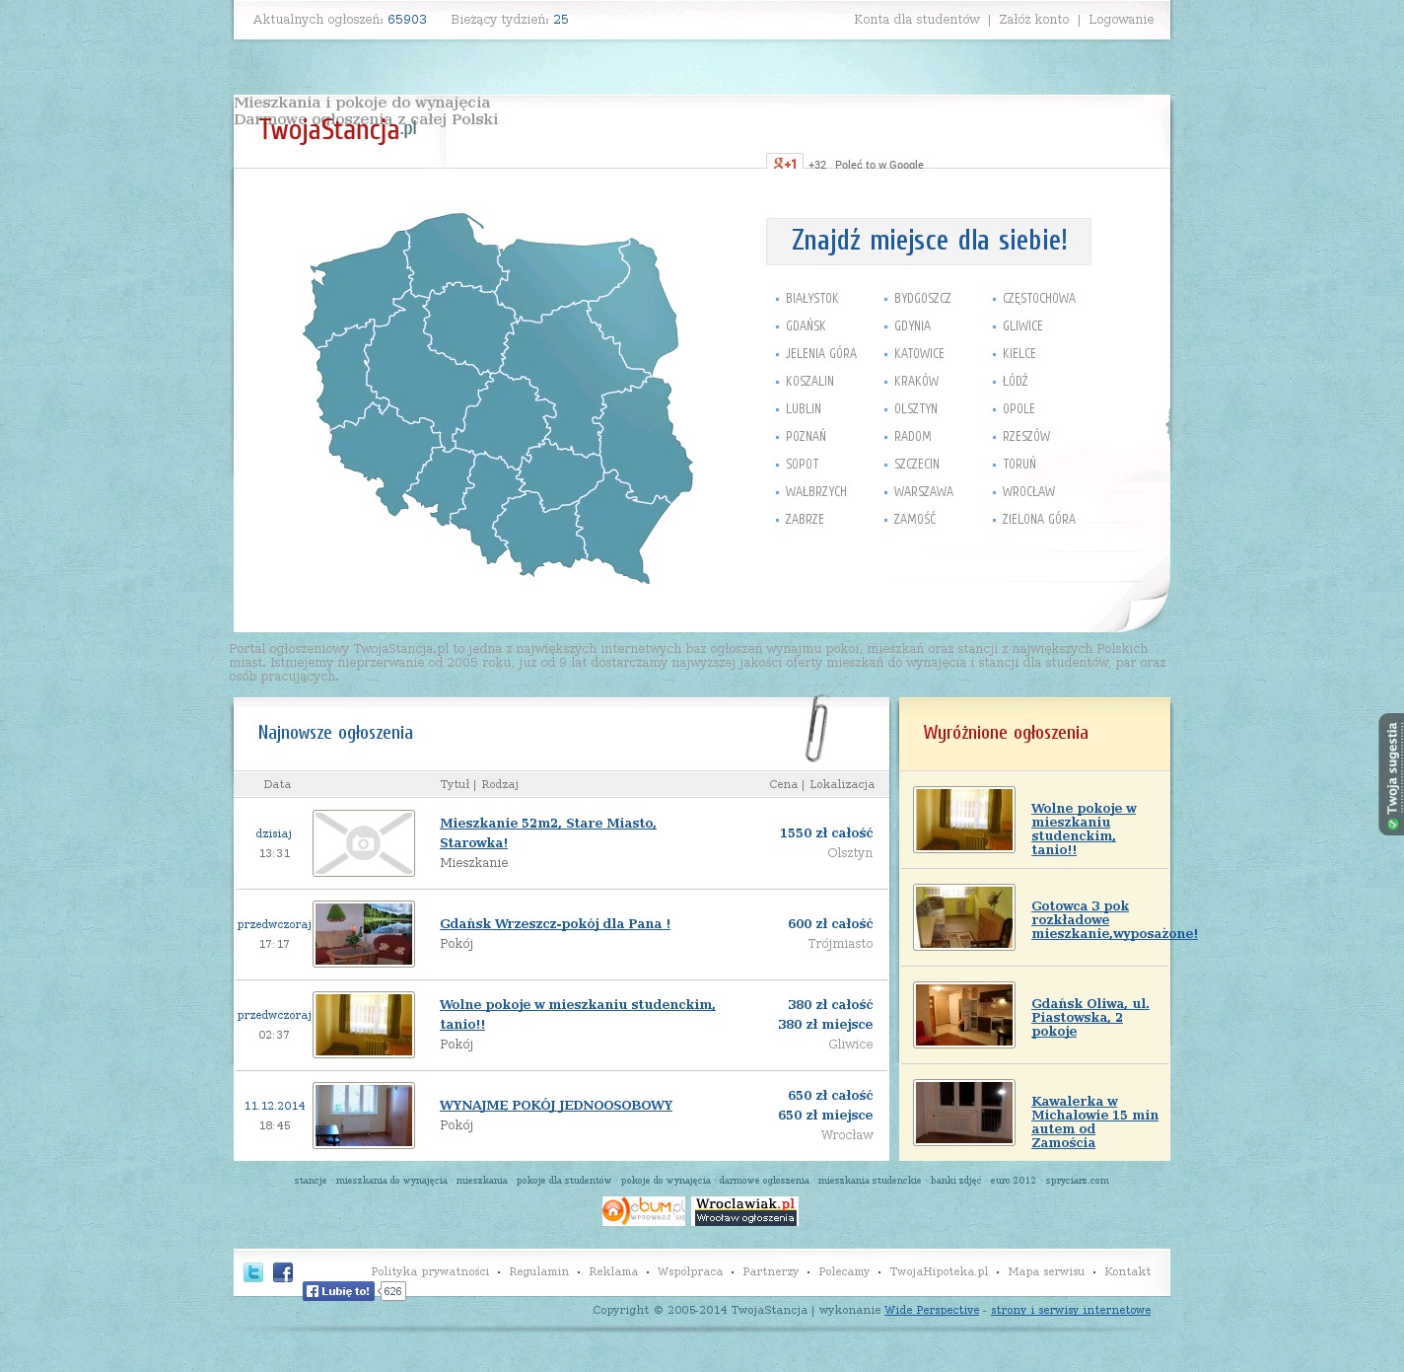Click the TwojaStancja.pl logo

click(x=337, y=129)
